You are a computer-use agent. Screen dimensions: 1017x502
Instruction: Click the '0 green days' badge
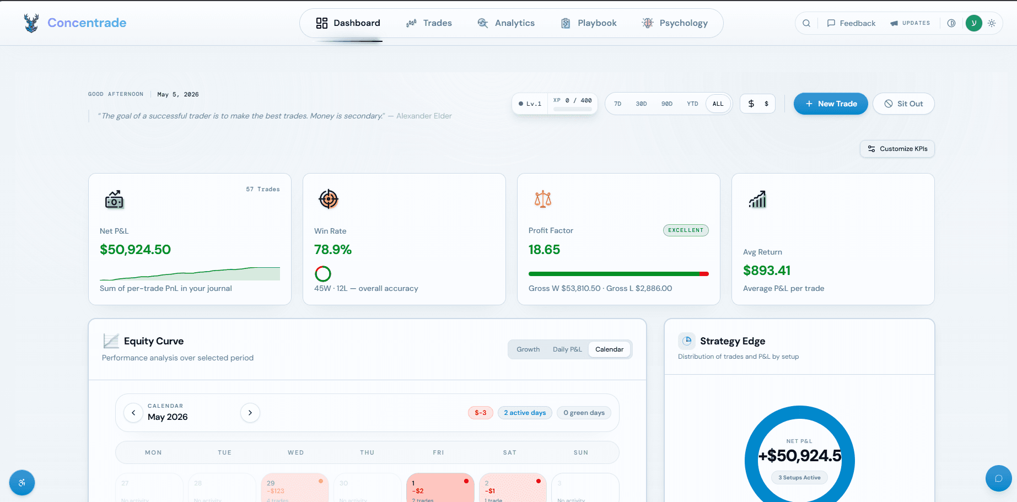(x=584, y=413)
